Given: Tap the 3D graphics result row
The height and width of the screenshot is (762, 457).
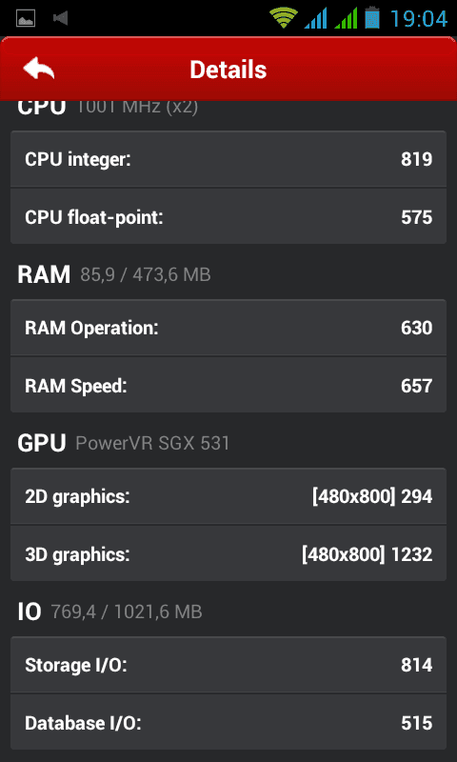Looking at the screenshot, I should [228, 553].
